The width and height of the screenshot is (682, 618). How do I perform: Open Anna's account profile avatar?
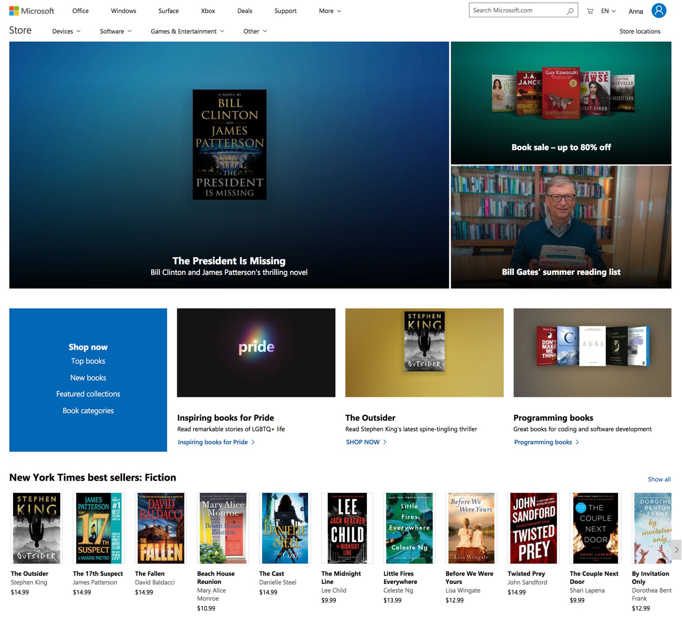pyautogui.click(x=659, y=11)
